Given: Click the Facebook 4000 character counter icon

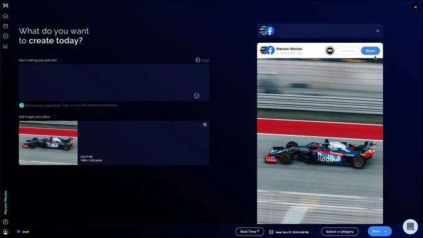Looking at the screenshot, I should pos(198,60).
